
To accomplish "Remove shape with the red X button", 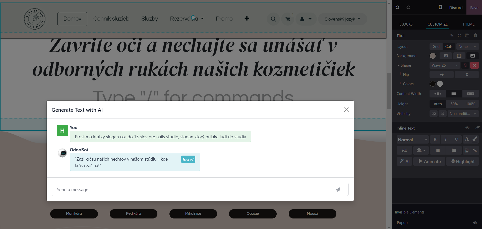I will pos(474,65).
